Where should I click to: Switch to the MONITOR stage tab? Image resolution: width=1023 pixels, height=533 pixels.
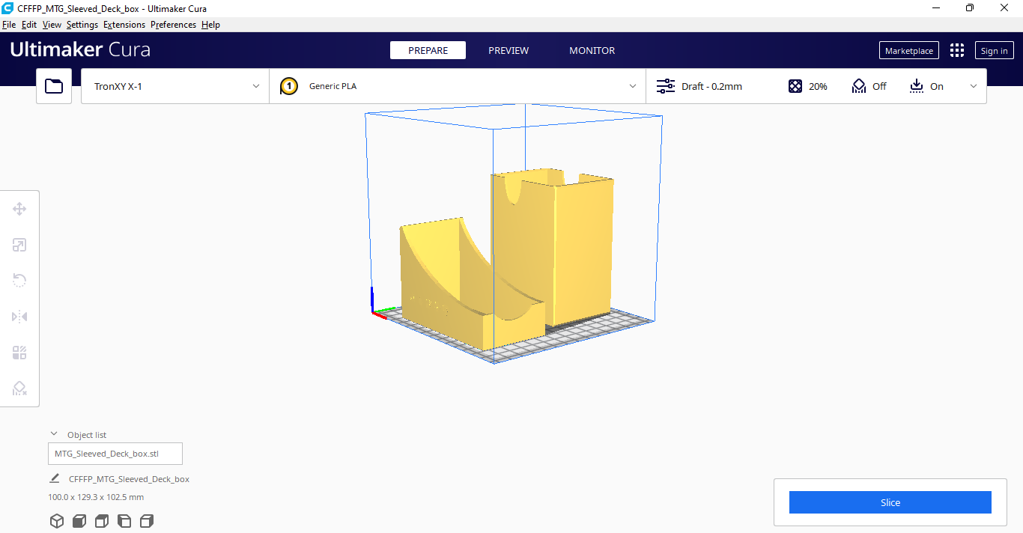[x=592, y=50]
